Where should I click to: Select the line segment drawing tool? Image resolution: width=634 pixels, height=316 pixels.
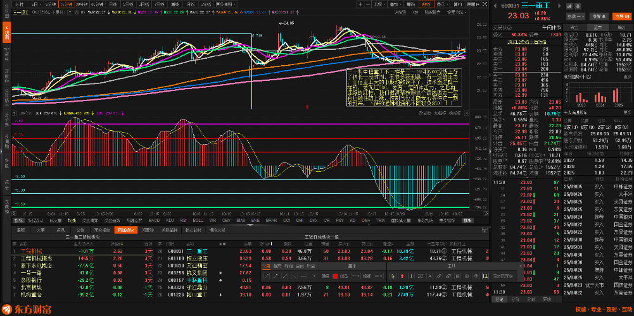(266, 276)
